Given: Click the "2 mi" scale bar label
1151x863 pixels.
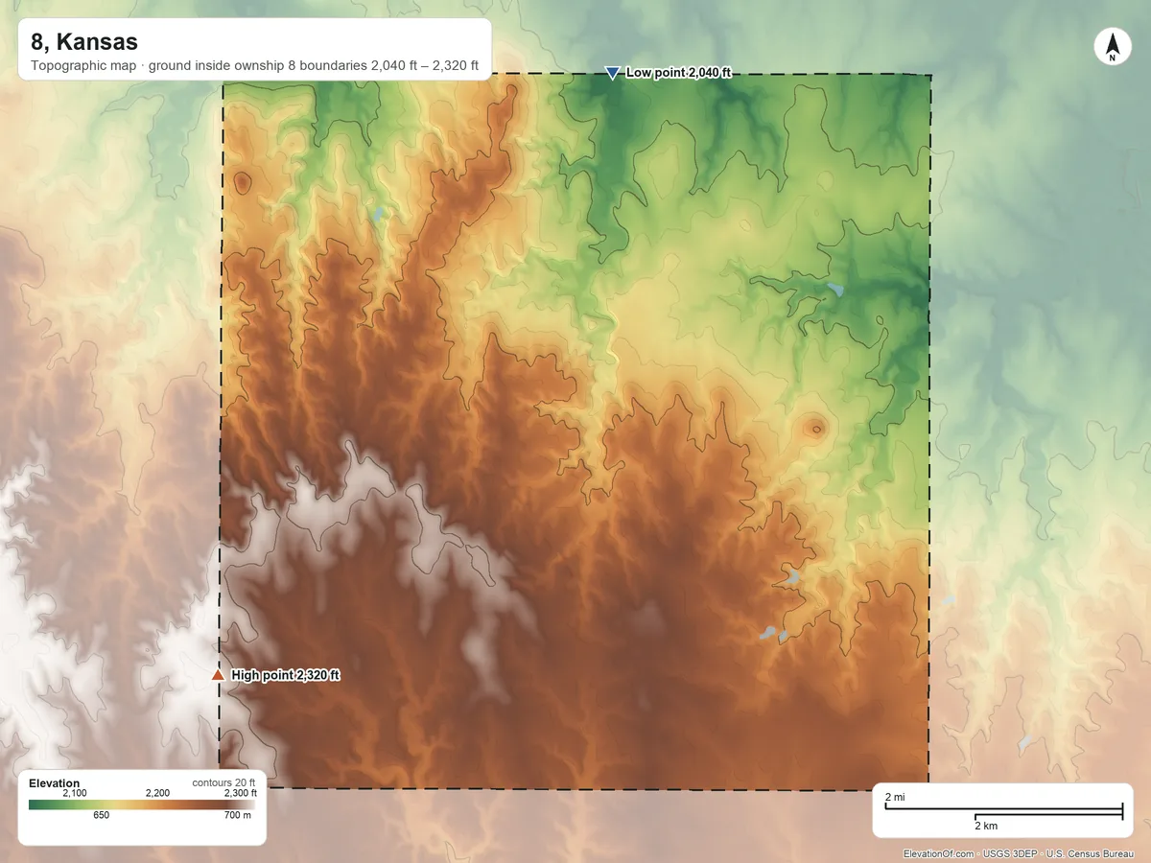Looking at the screenshot, I should pos(894,798).
